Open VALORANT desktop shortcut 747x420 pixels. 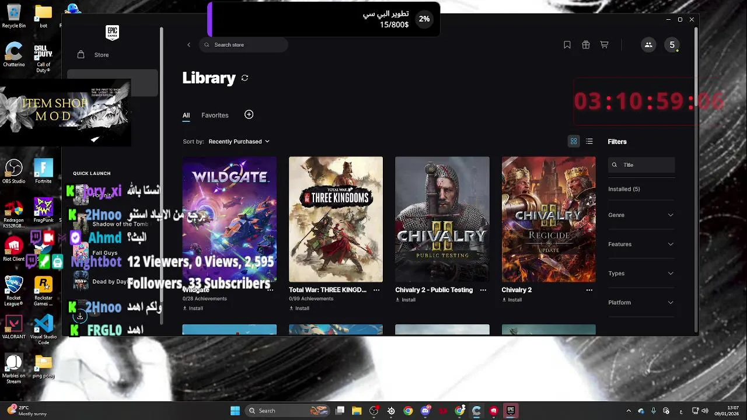13,328
